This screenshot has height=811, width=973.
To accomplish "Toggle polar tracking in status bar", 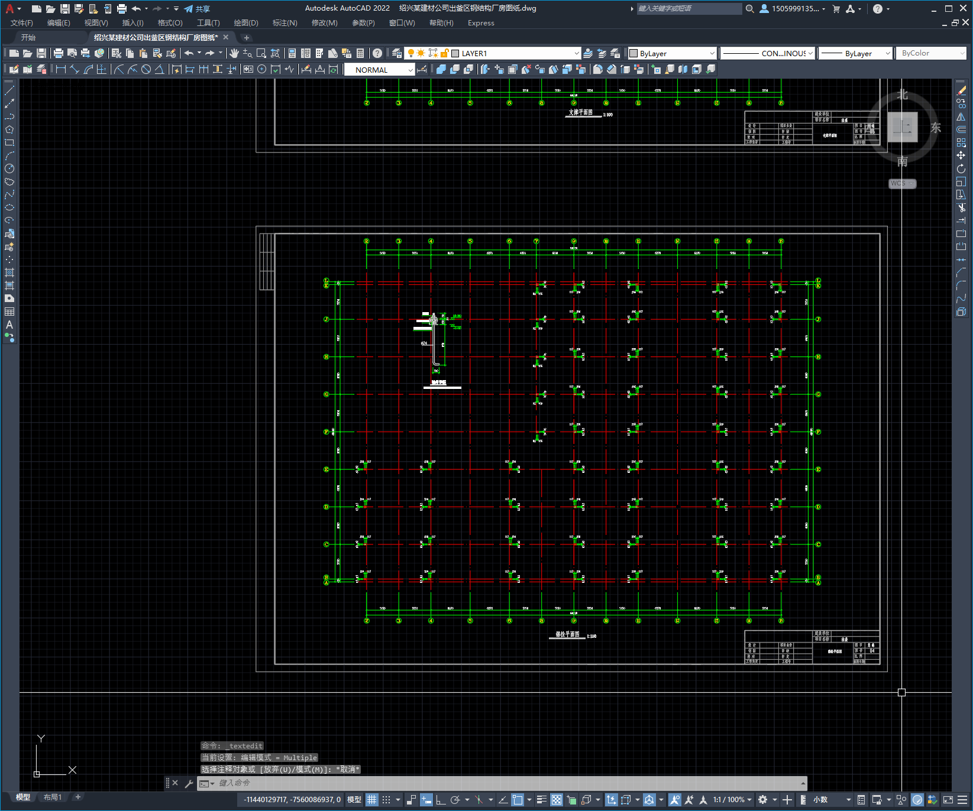I will tap(455, 800).
